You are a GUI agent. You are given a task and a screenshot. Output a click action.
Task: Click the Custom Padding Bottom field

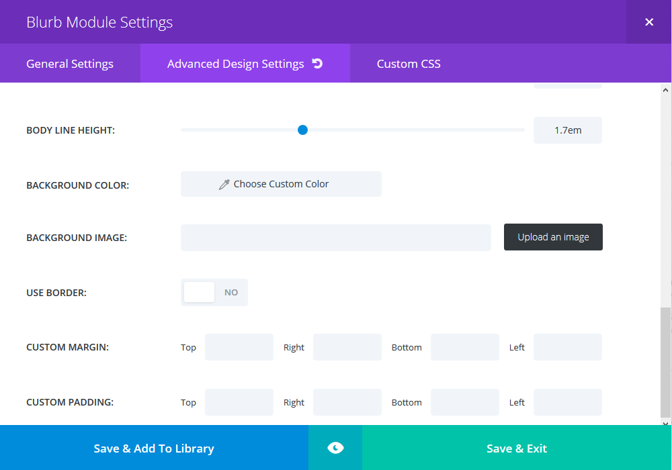click(464, 402)
